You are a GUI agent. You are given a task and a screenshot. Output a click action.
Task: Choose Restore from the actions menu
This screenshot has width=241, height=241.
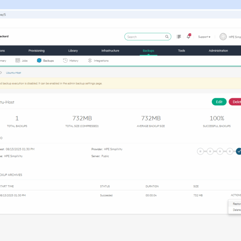point(237,204)
